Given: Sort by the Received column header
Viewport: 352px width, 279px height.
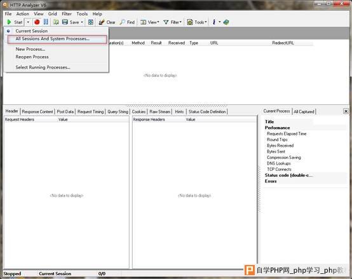Looking at the screenshot, I should (177, 43).
